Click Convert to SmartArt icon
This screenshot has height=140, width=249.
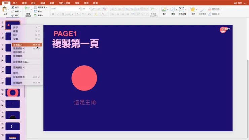tap(152, 9)
